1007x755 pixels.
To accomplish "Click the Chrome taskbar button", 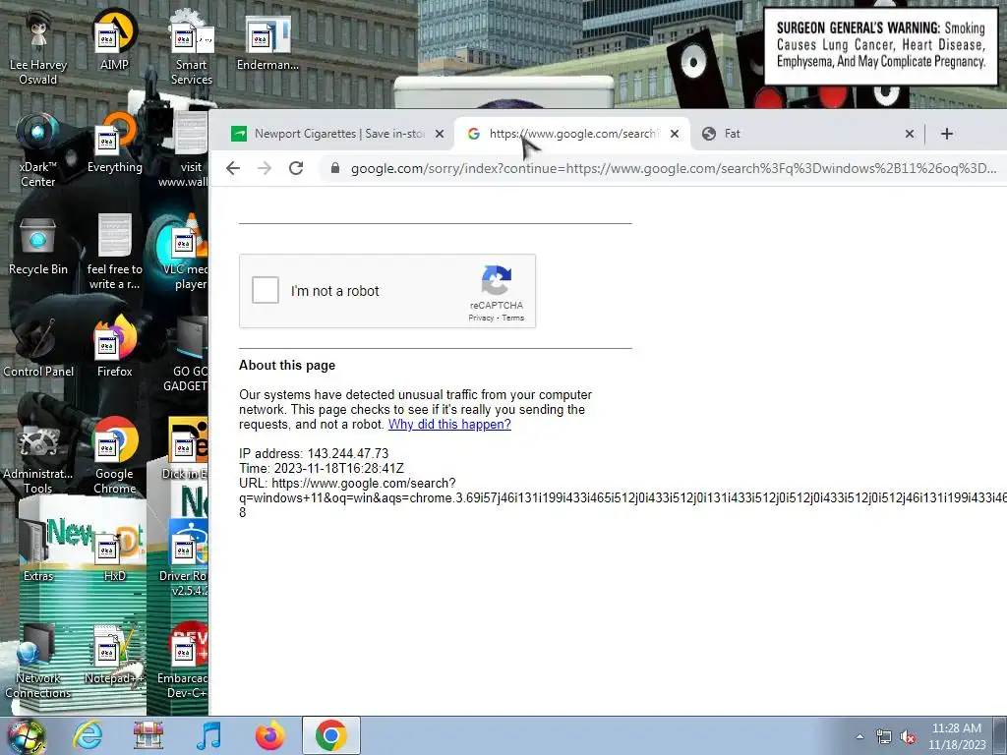I will (x=330, y=735).
